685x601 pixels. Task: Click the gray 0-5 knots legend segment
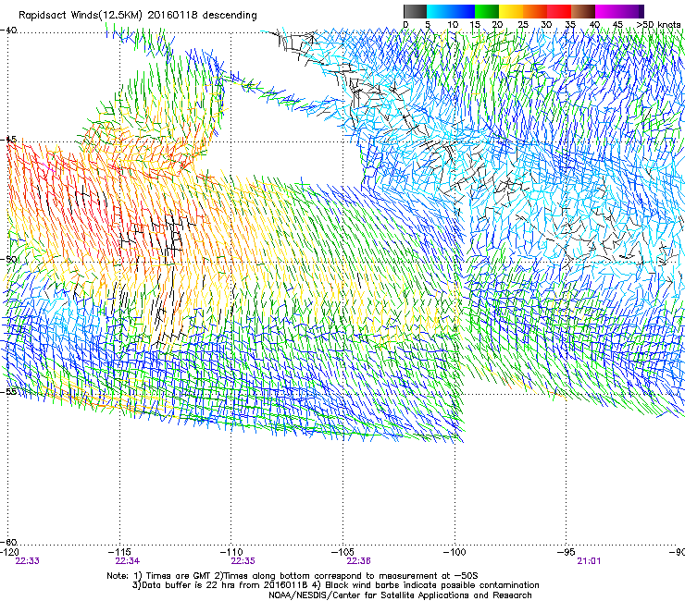pyautogui.click(x=416, y=11)
